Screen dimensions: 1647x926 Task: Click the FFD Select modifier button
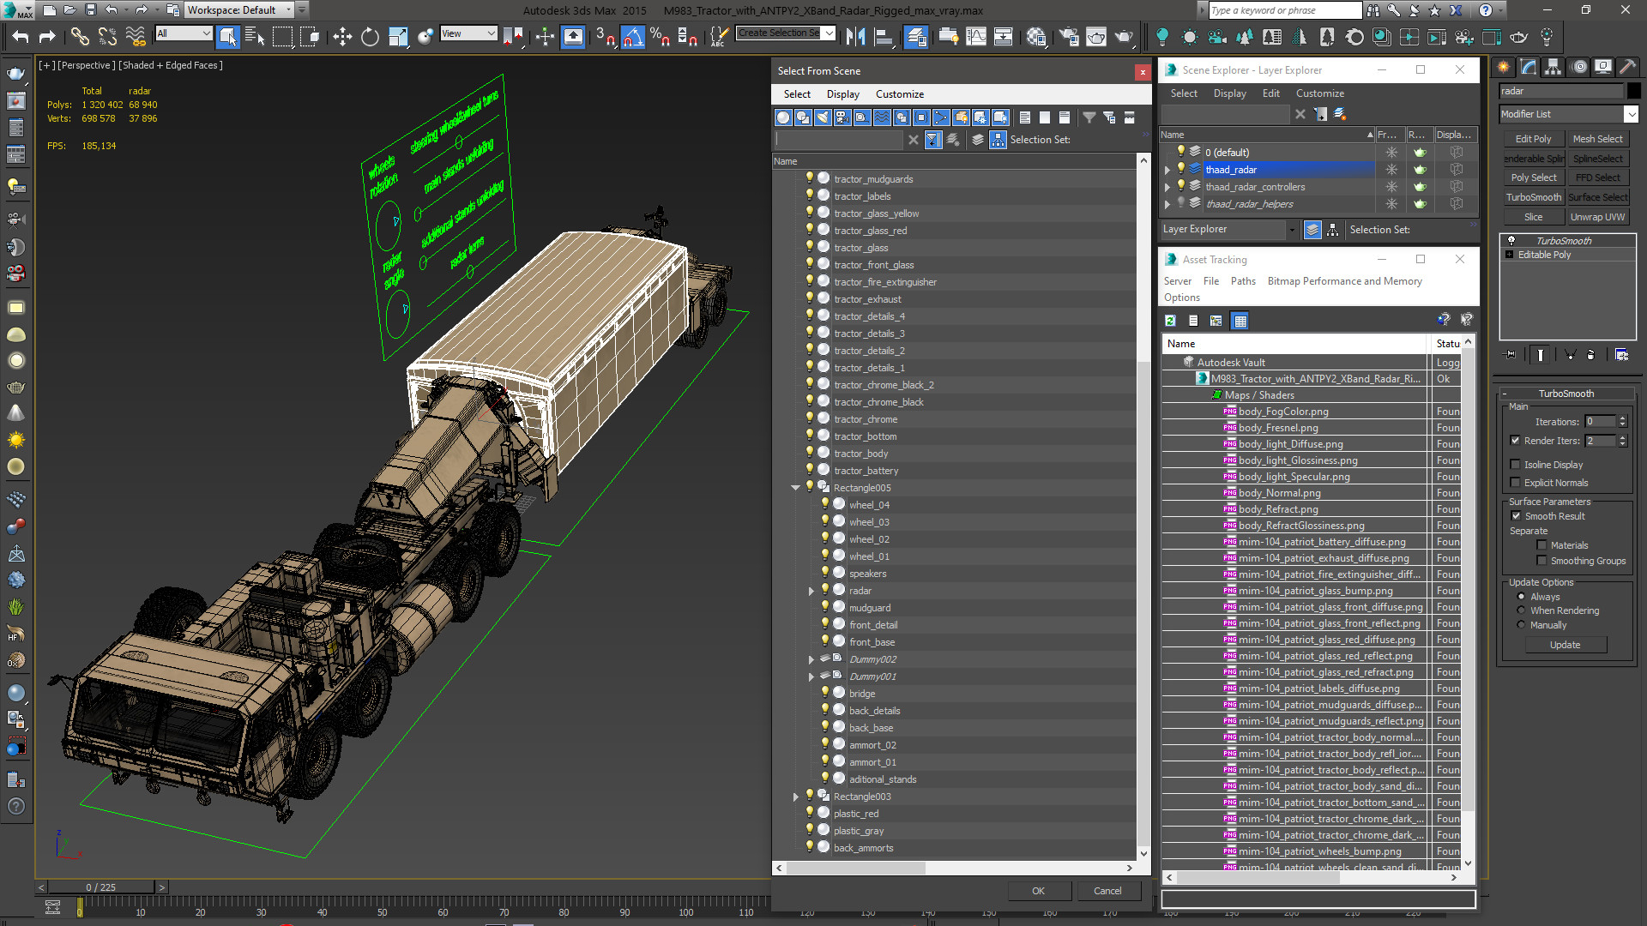tap(1597, 177)
